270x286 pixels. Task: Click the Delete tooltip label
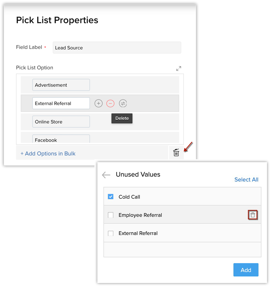tap(122, 118)
